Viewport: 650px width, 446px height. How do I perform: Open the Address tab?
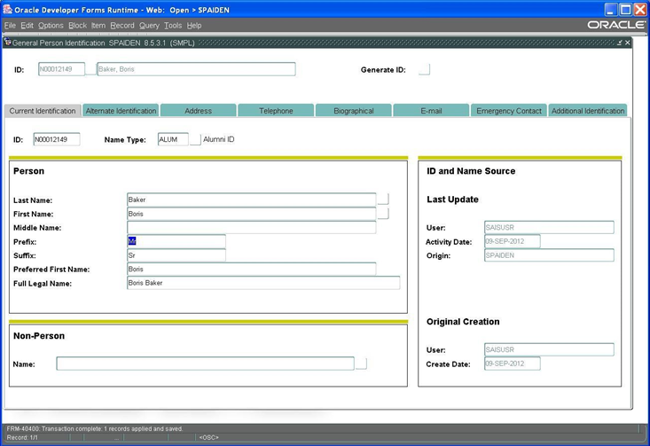pyautogui.click(x=198, y=111)
